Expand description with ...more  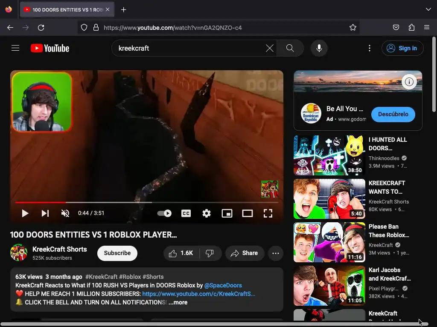[x=178, y=302]
